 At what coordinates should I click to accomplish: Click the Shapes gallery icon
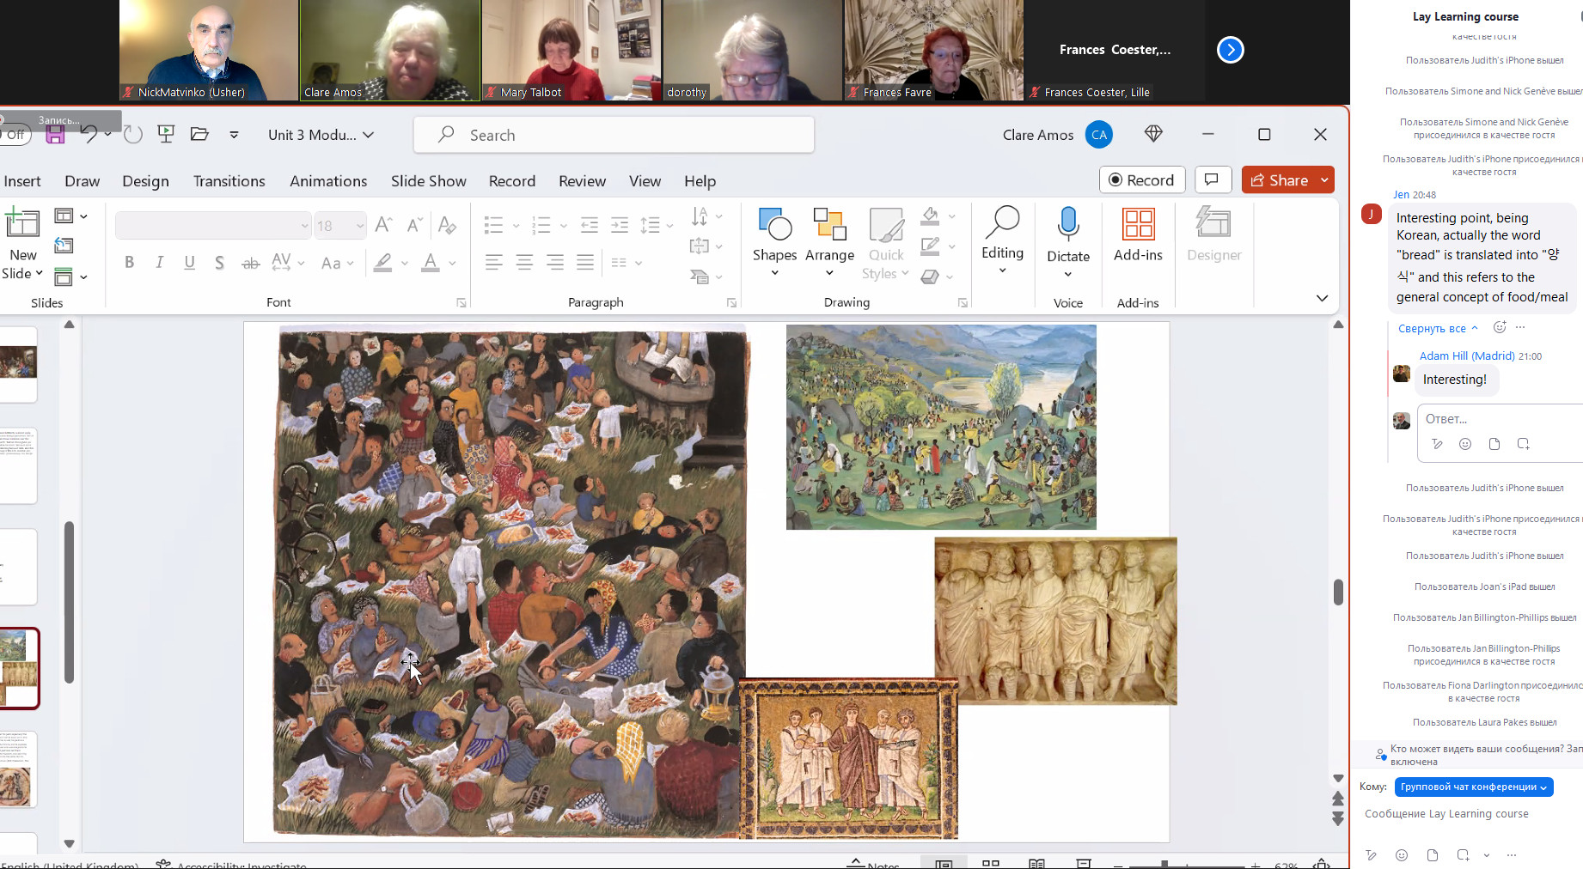pyautogui.click(x=775, y=225)
